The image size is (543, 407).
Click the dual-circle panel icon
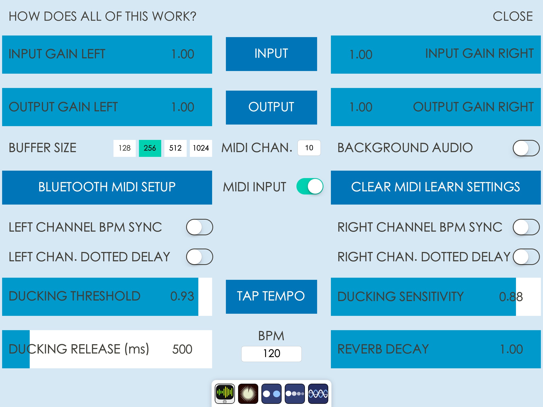pyautogui.click(x=271, y=393)
